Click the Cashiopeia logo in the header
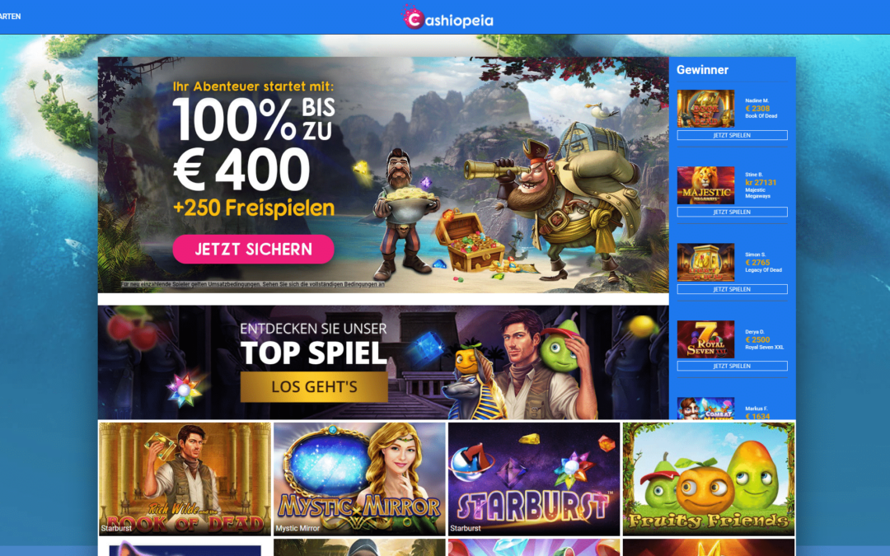The image size is (890, 556). (447, 17)
